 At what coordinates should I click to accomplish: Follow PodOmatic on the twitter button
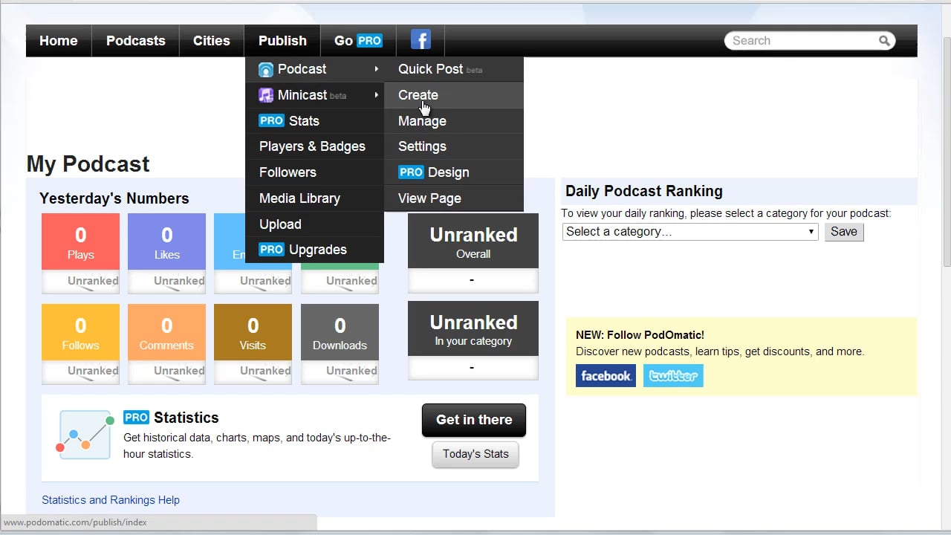673,375
